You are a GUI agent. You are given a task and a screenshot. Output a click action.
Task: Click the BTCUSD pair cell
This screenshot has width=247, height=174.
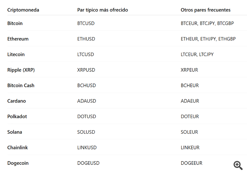click(86, 23)
